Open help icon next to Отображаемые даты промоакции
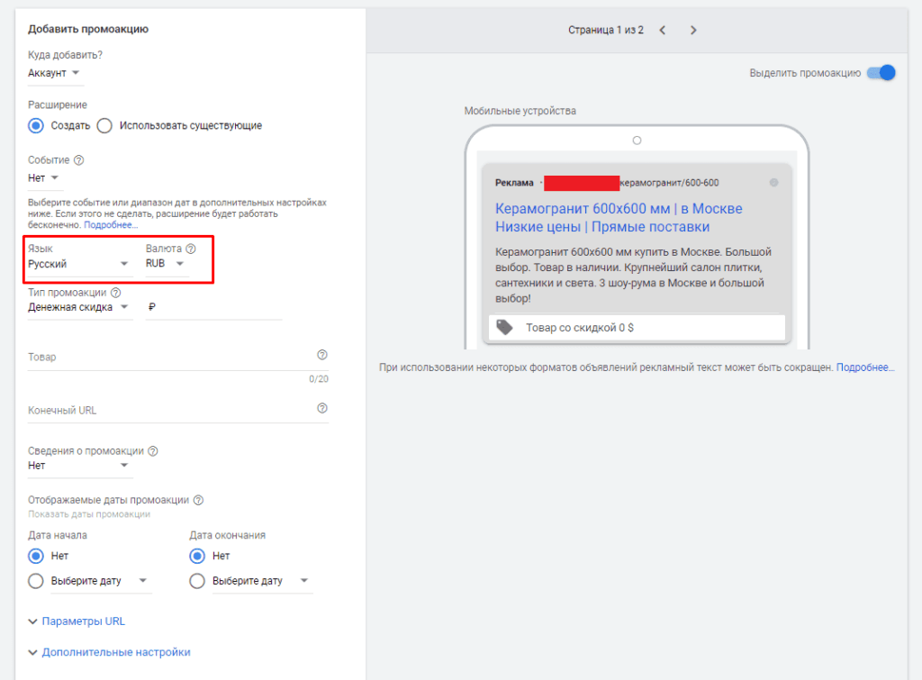 199,500
